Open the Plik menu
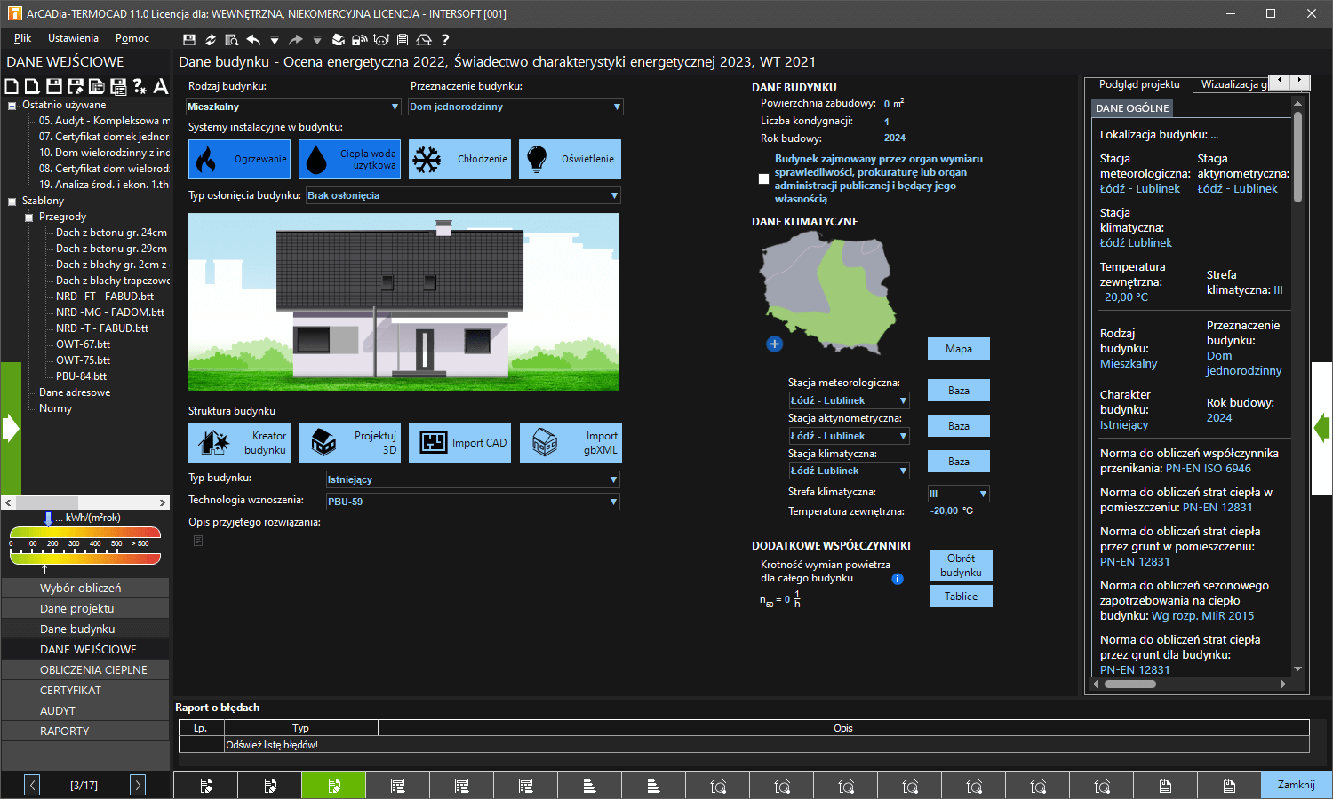1333x799 pixels. pos(23,38)
